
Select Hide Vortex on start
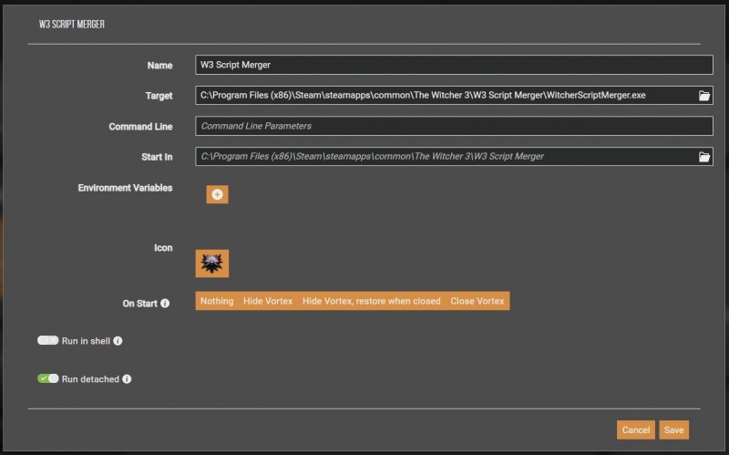[268, 301]
